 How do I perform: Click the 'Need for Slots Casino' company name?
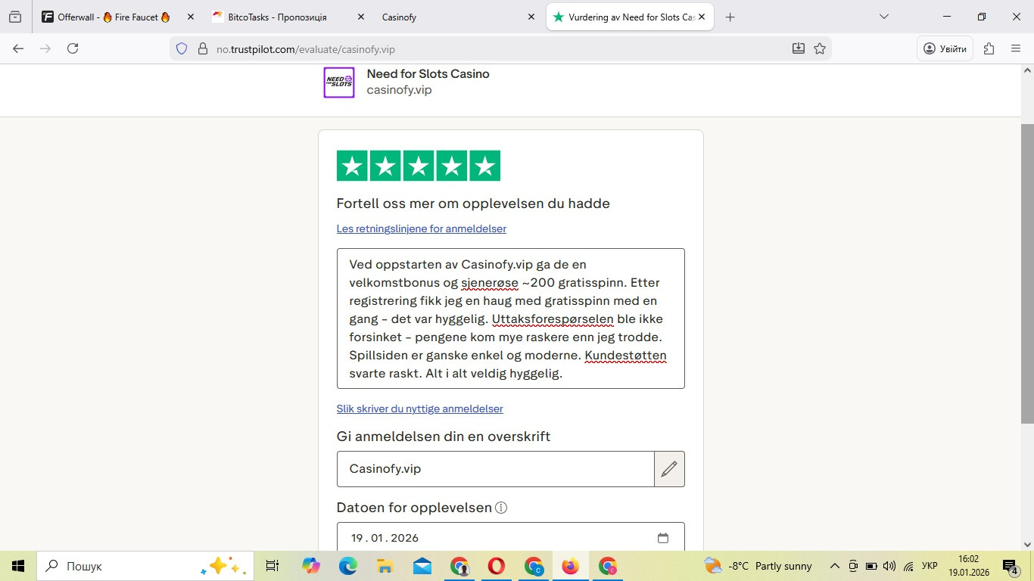428,74
